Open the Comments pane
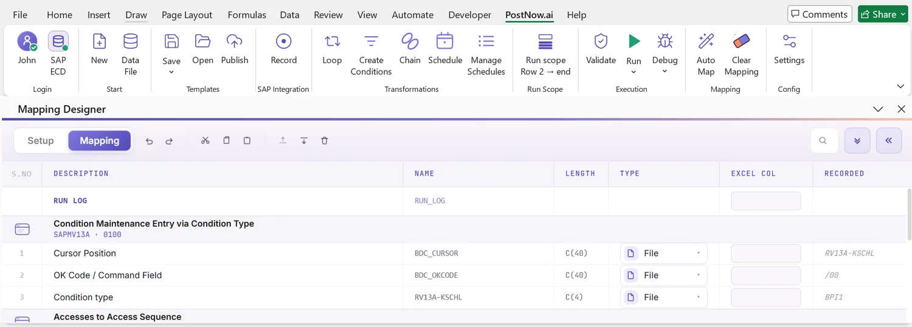 pos(820,14)
